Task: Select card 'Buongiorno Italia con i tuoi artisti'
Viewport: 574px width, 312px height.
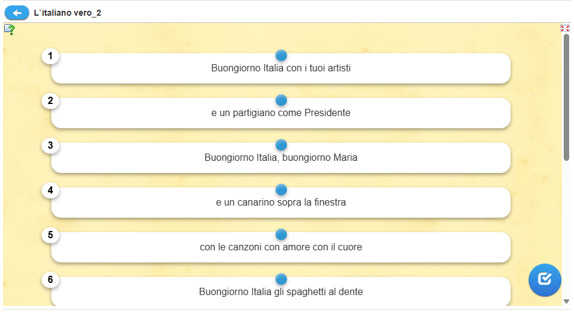Action: [281, 69]
